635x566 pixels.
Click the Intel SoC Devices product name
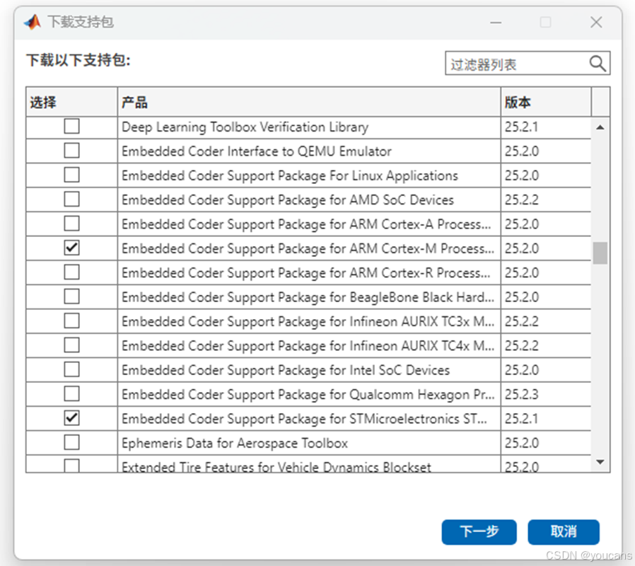click(x=286, y=370)
